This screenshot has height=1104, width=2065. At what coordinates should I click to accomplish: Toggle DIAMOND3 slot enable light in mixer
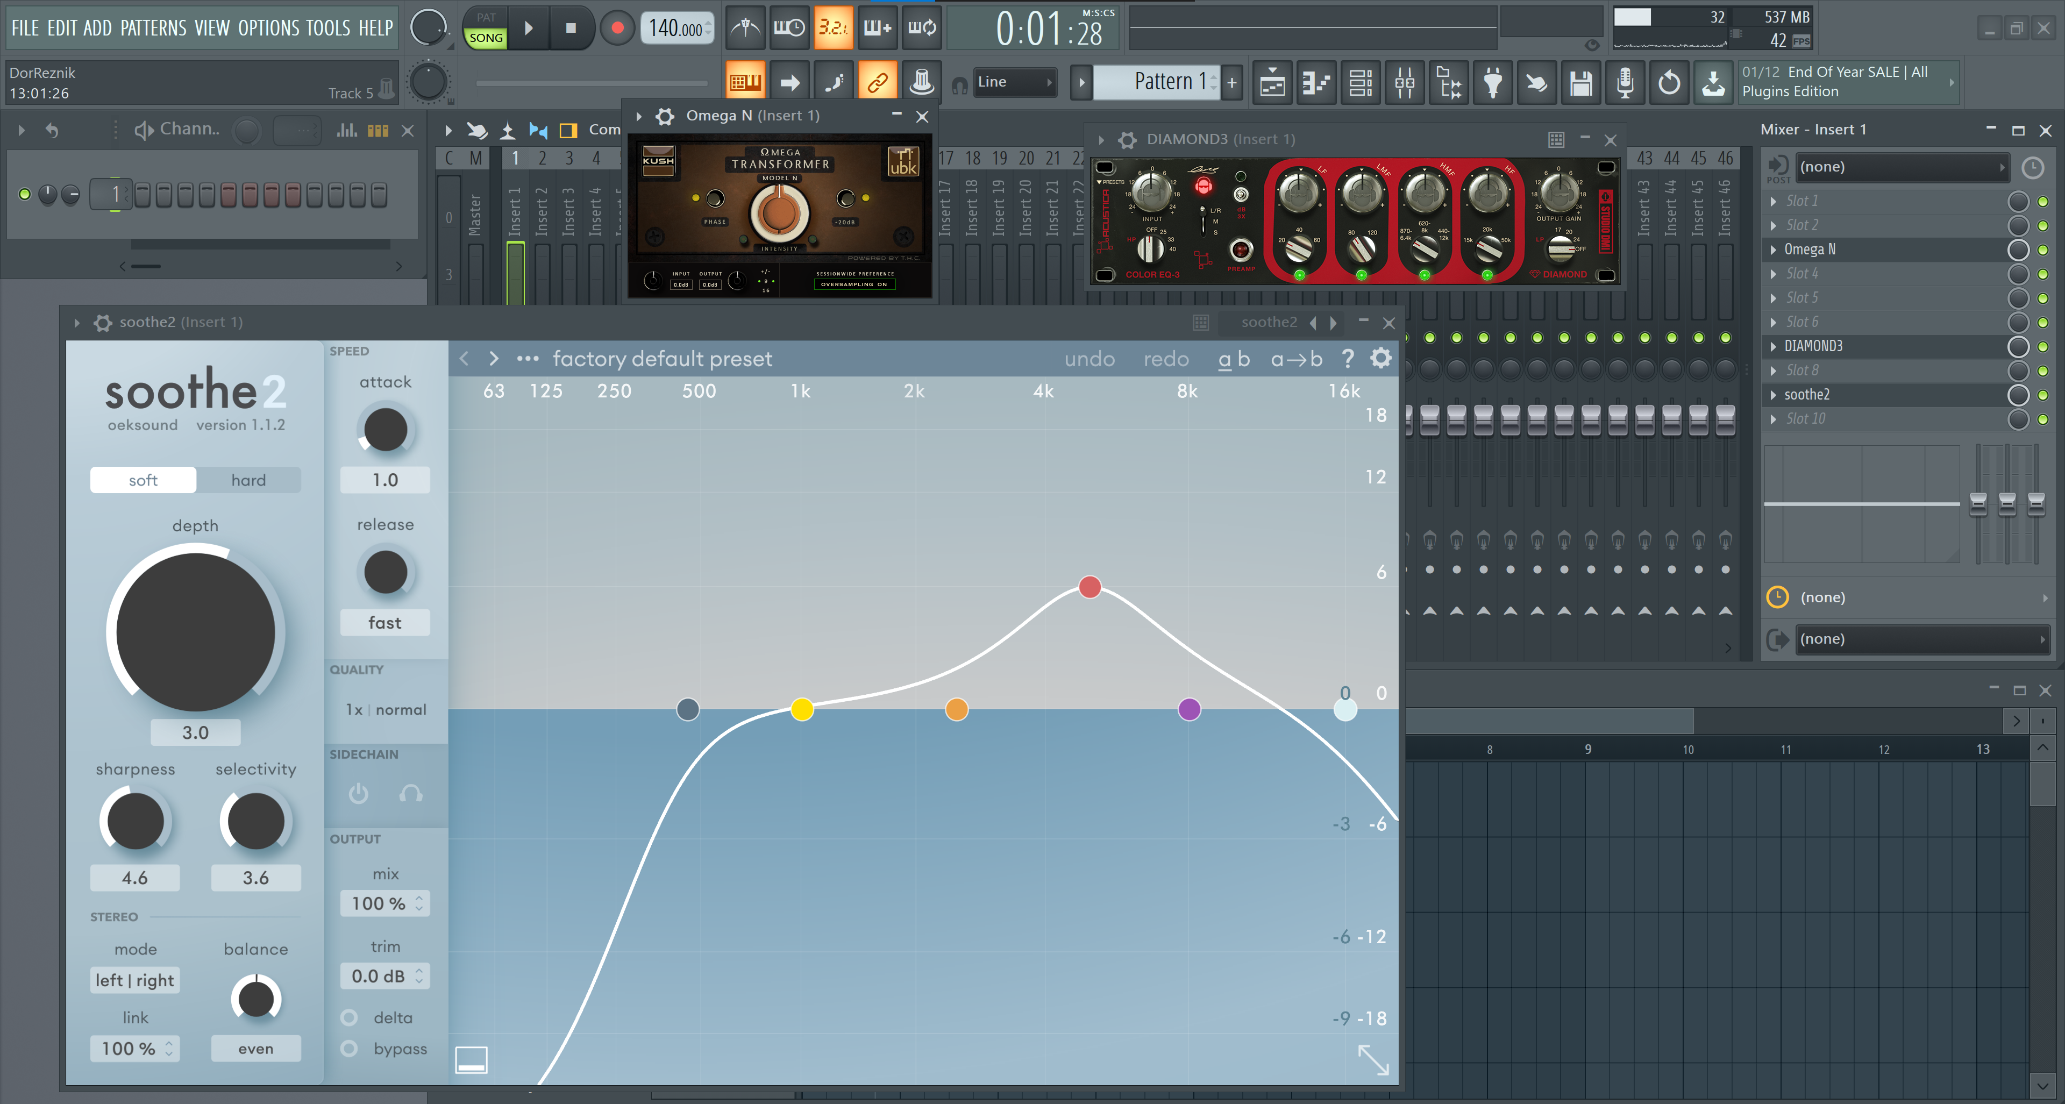click(2042, 346)
